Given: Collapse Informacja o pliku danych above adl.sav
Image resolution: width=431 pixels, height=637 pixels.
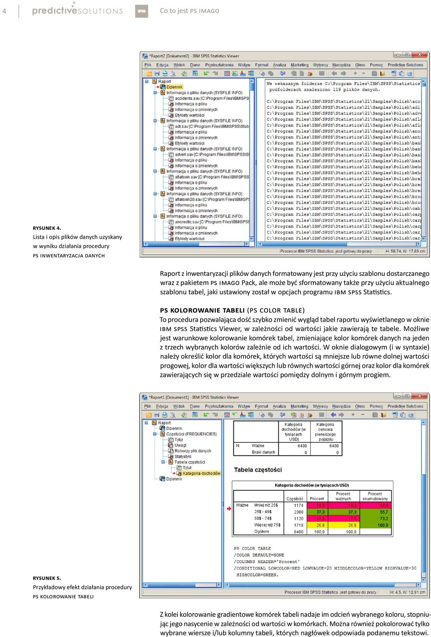Looking at the screenshot, I should coord(155,121).
